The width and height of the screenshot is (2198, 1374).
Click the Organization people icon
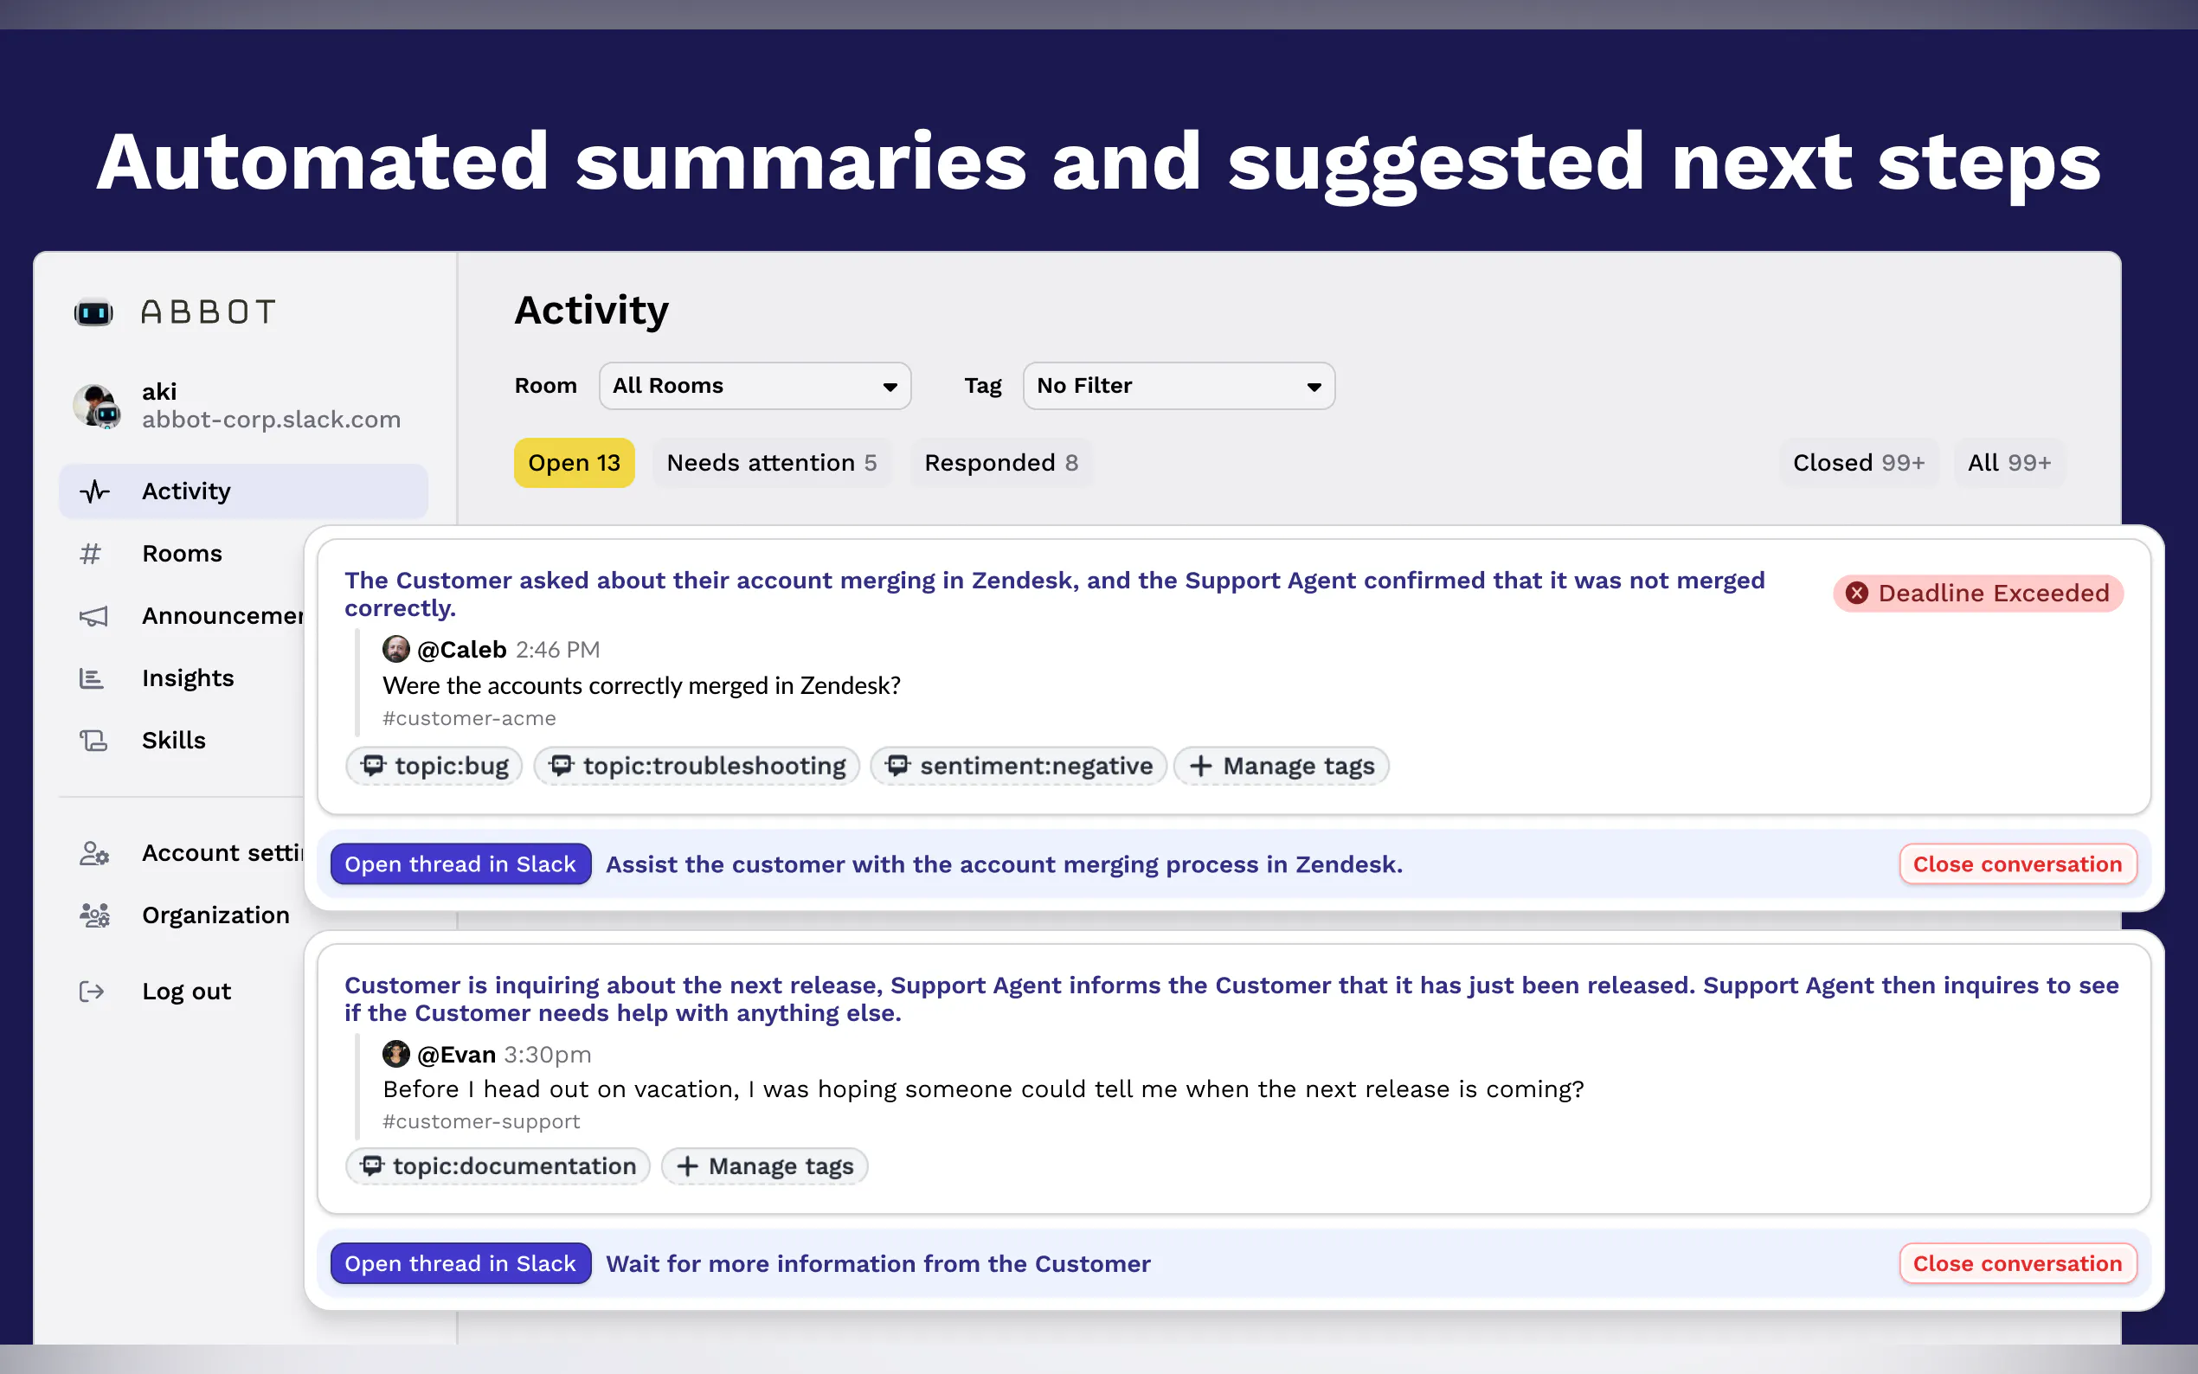pyautogui.click(x=94, y=915)
